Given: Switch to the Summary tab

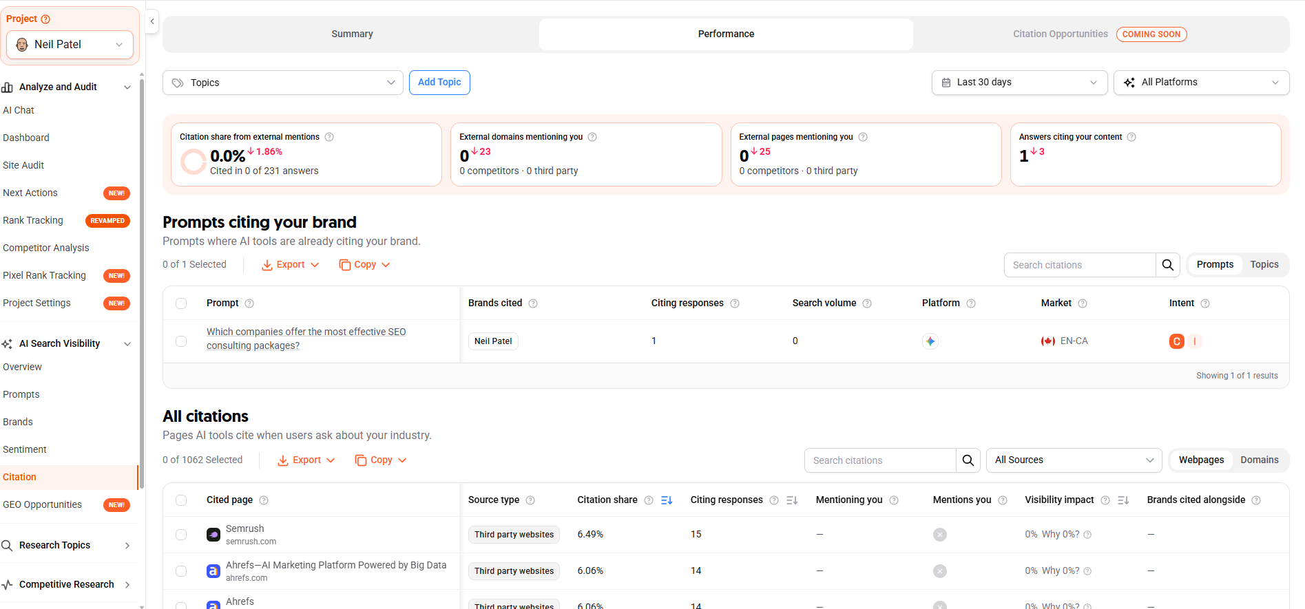Looking at the screenshot, I should (x=352, y=34).
